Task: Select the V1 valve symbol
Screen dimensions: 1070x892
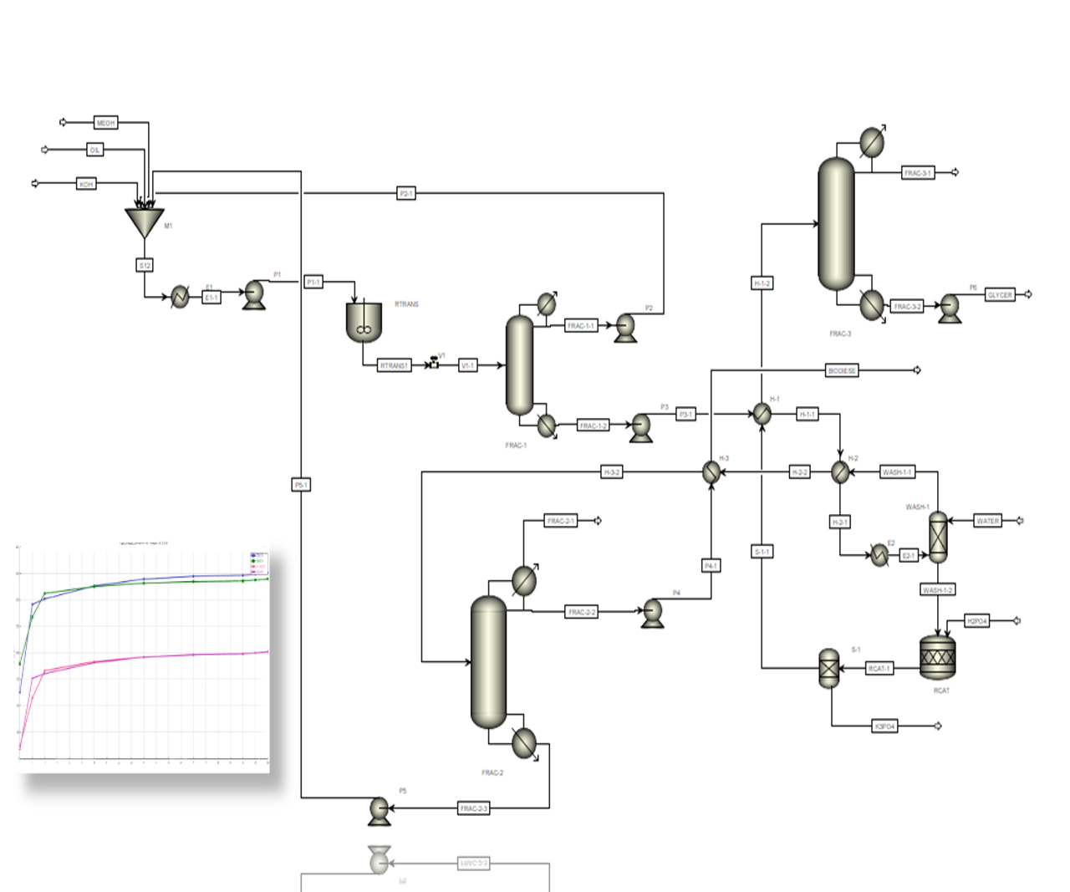Action: point(433,364)
